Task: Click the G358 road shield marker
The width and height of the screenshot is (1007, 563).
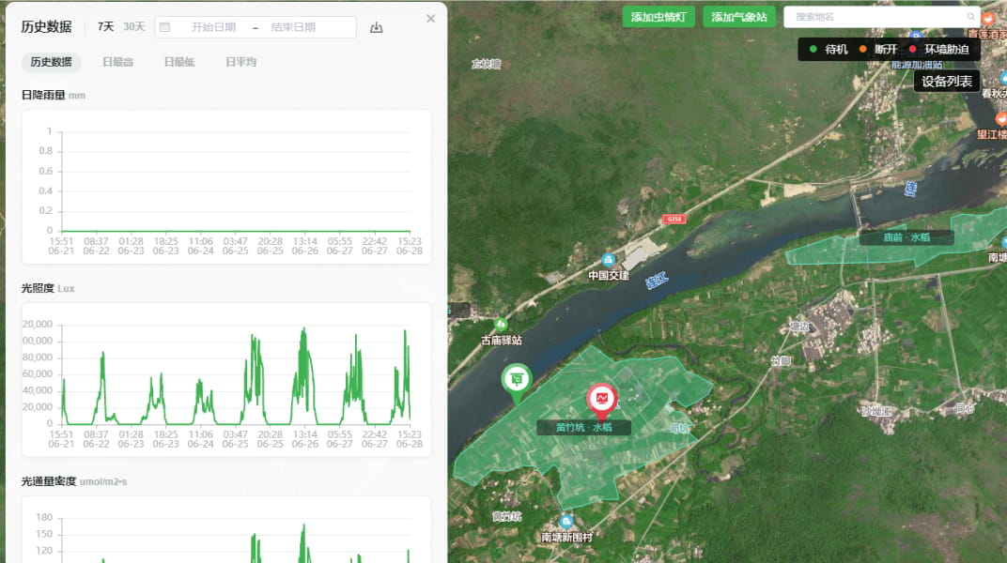Action: pyautogui.click(x=674, y=220)
